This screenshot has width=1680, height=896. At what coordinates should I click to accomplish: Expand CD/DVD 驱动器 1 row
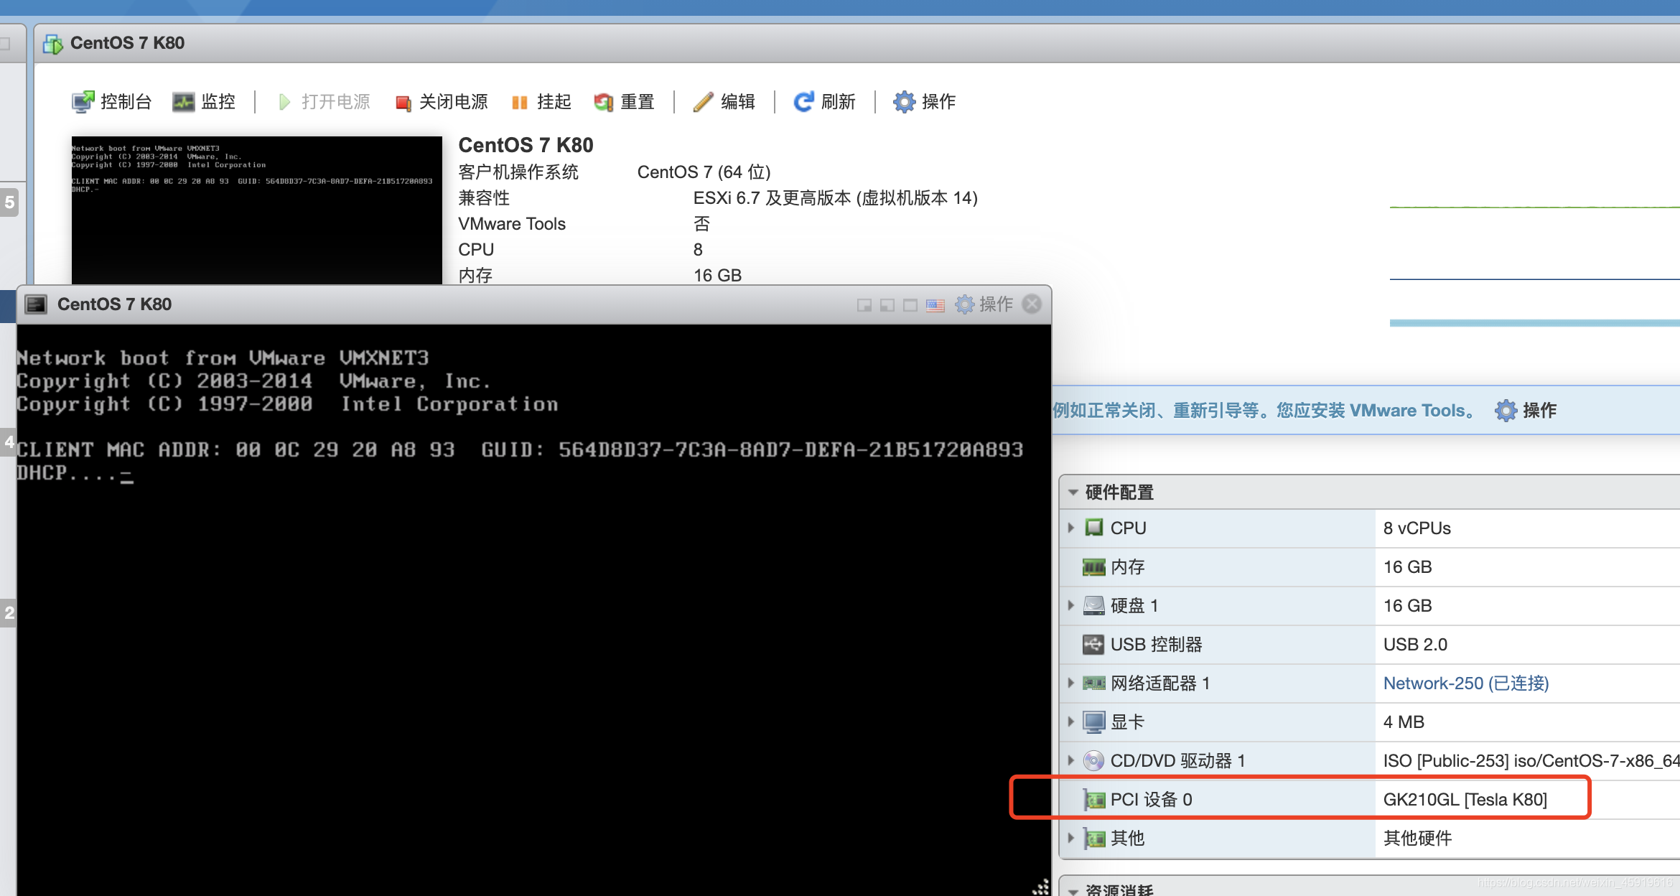click(x=1071, y=760)
